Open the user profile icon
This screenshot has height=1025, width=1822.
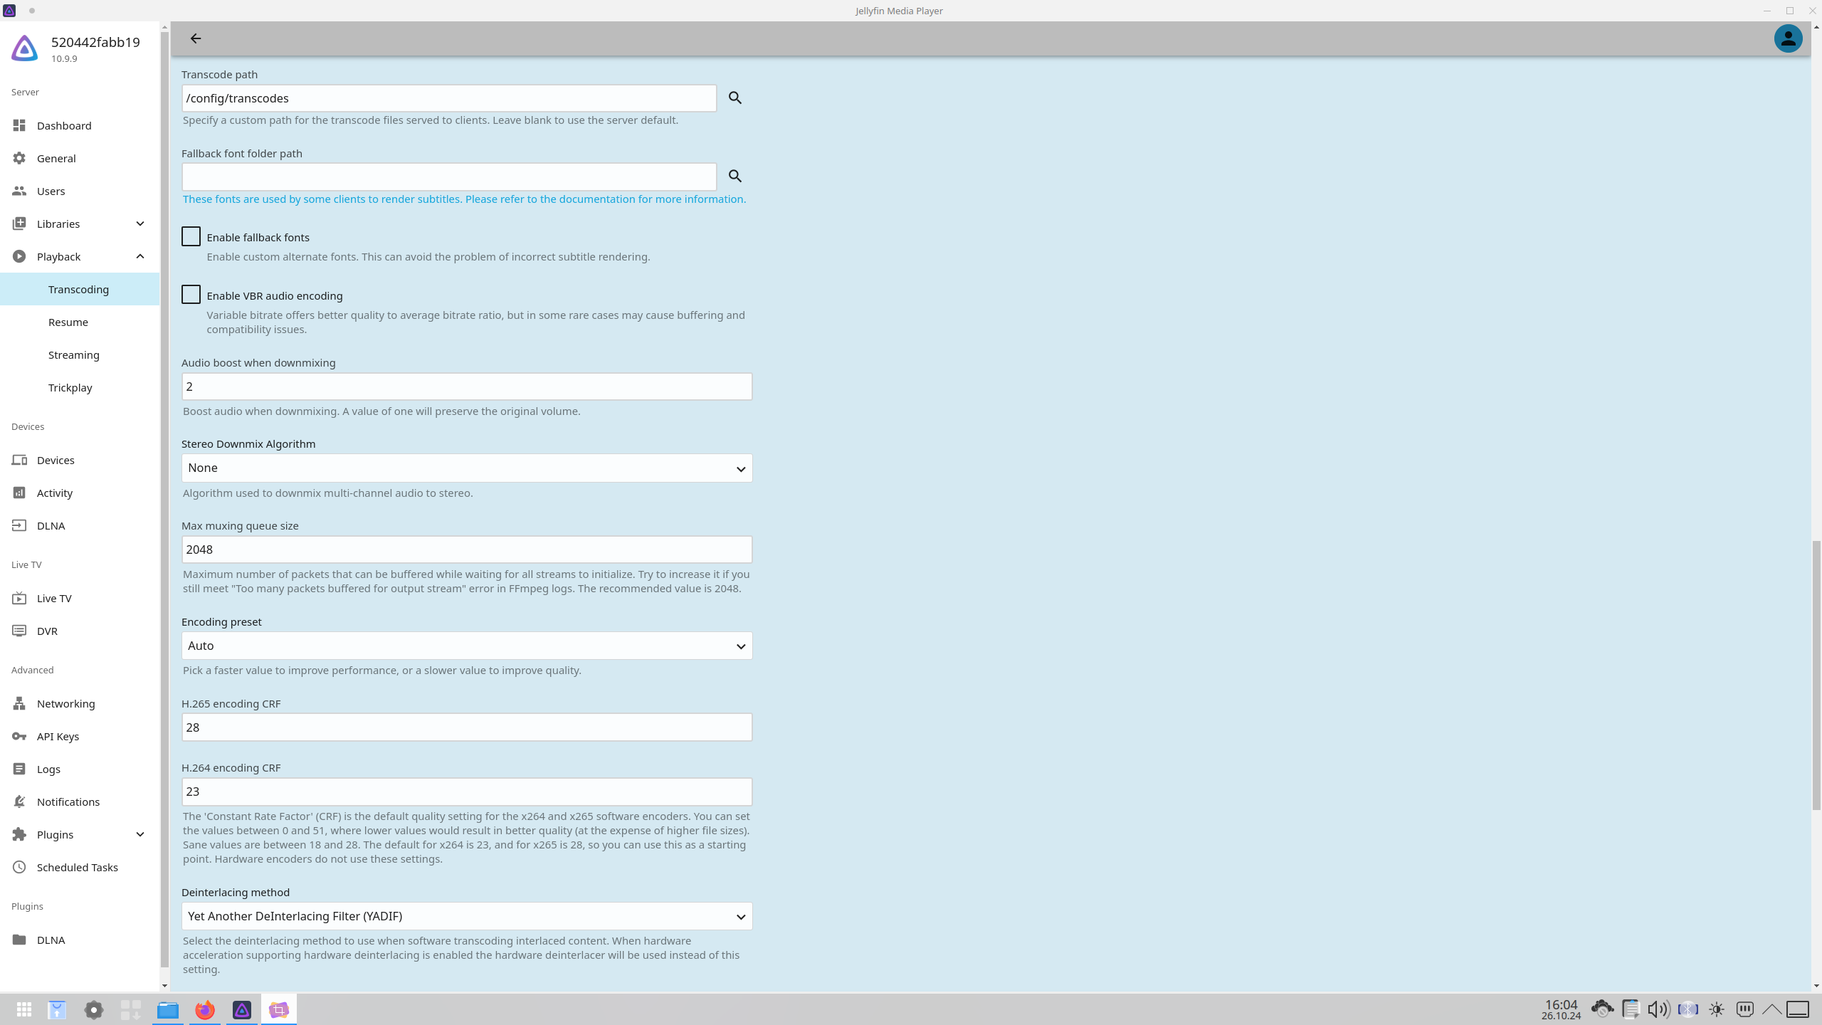click(x=1787, y=38)
